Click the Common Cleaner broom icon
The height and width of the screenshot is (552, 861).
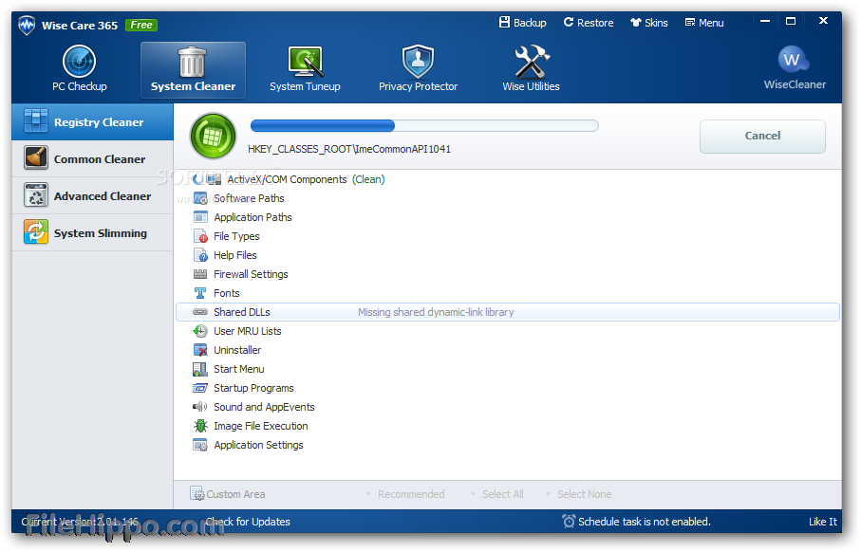point(36,158)
